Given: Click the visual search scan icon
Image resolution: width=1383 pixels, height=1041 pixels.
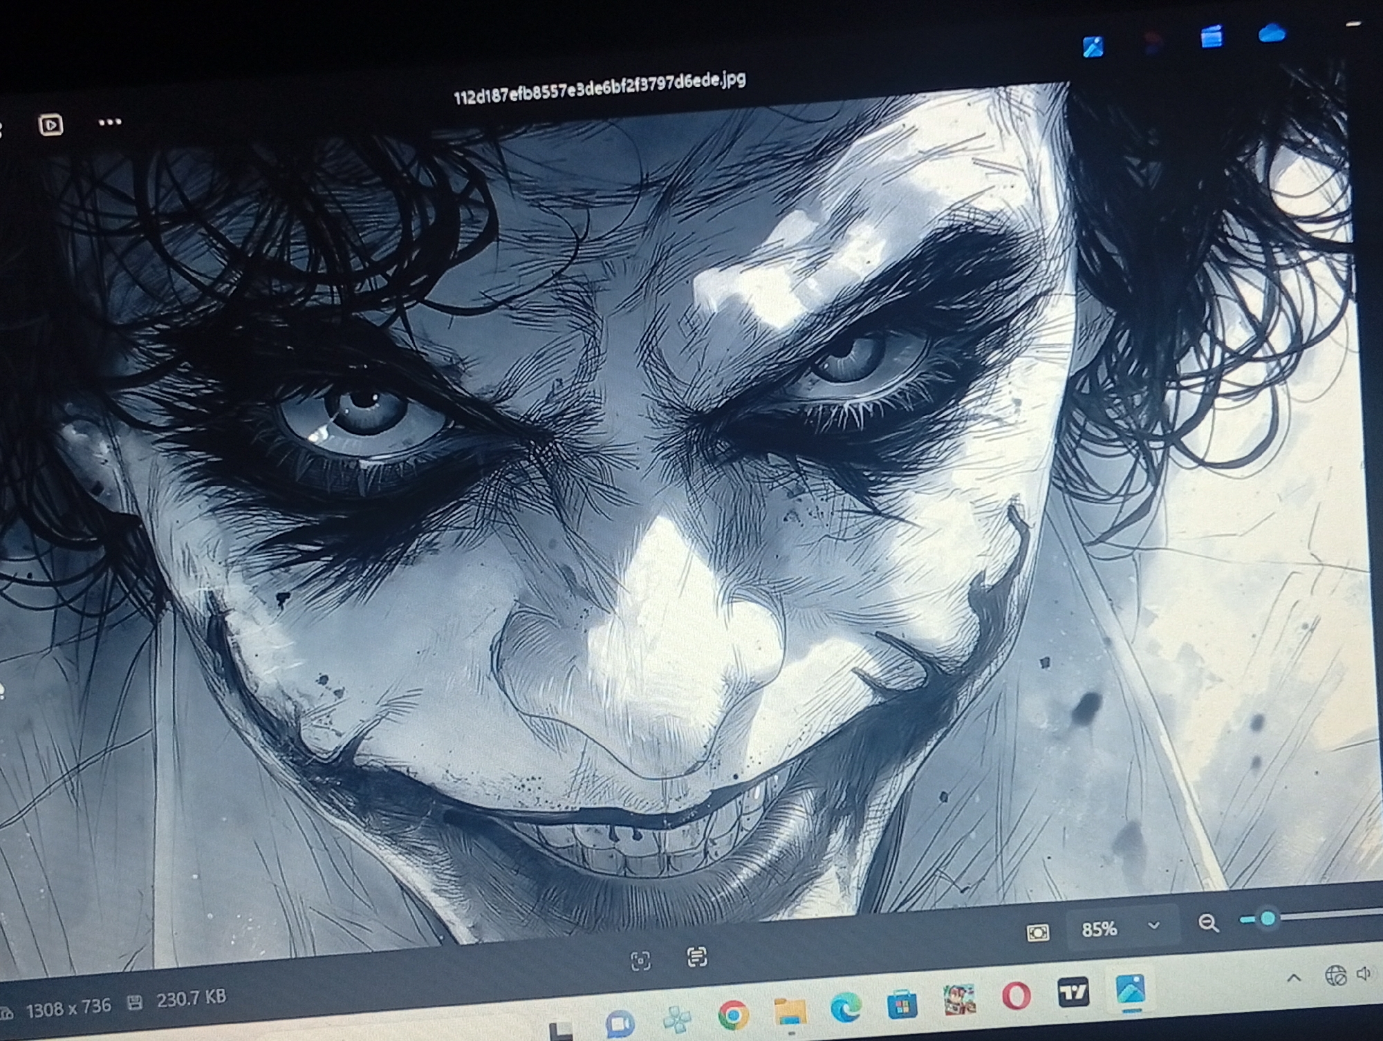Looking at the screenshot, I should coord(640,961).
